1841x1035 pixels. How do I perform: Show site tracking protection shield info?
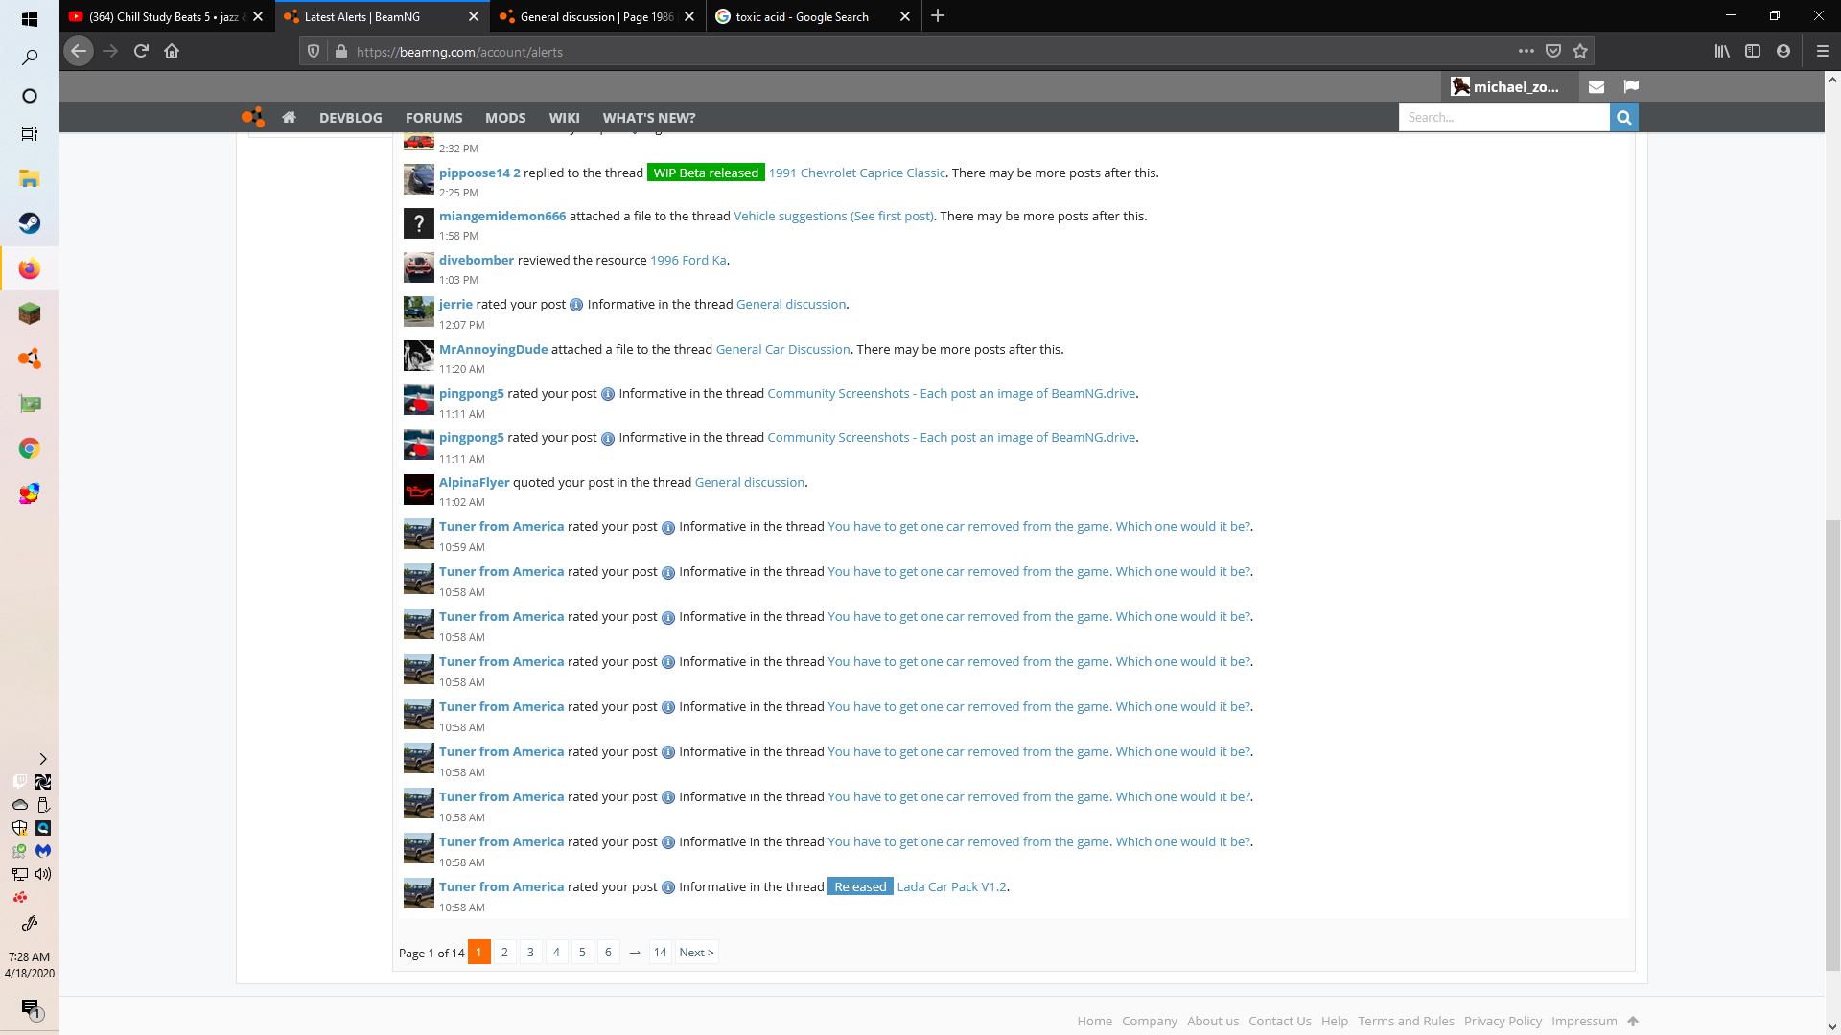point(314,51)
